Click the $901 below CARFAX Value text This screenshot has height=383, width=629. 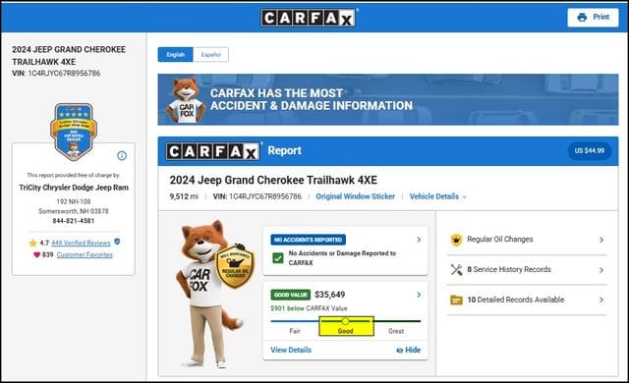309,308
